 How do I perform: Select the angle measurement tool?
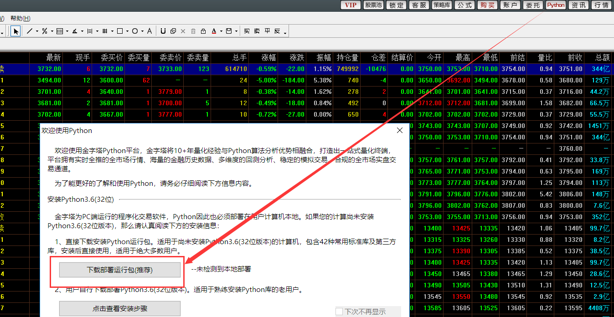75,31
